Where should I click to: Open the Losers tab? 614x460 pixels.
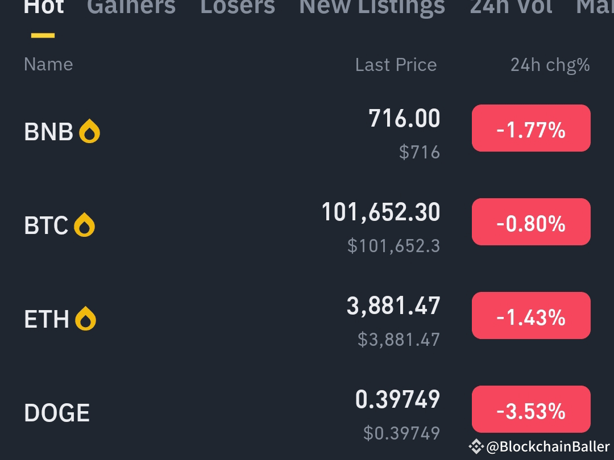(x=237, y=7)
